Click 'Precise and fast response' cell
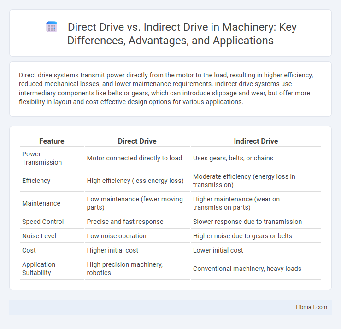Viewport: 341px width, 329px height. pyautogui.click(x=137, y=222)
